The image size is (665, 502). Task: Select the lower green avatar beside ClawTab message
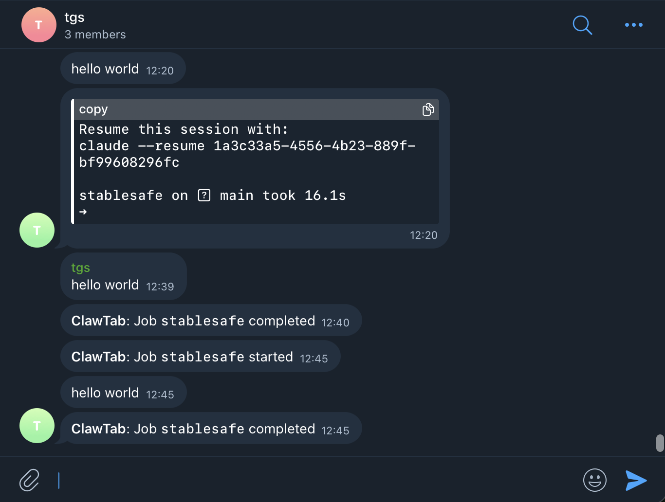coord(37,425)
